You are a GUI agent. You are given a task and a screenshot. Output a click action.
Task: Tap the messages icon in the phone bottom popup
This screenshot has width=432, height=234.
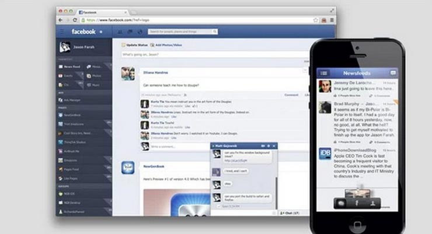click(341, 203)
